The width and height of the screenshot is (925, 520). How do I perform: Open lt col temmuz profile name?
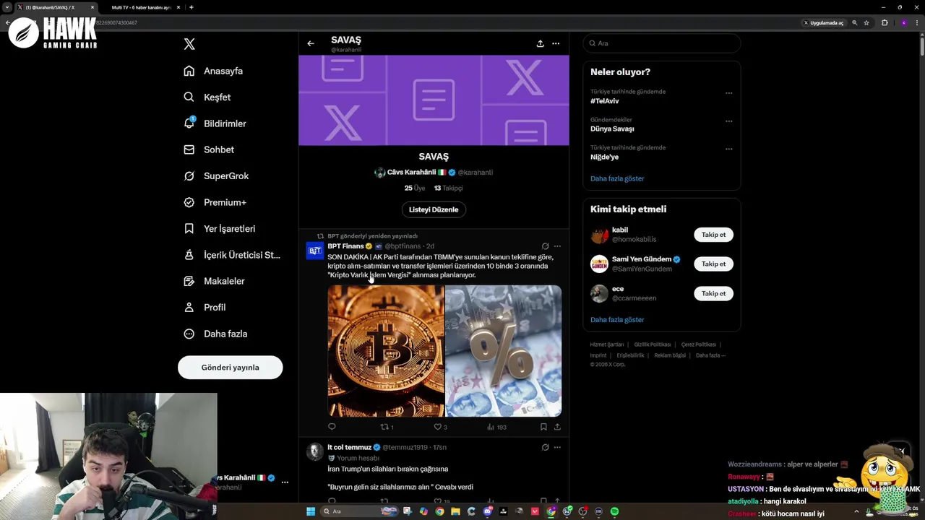coord(349,447)
